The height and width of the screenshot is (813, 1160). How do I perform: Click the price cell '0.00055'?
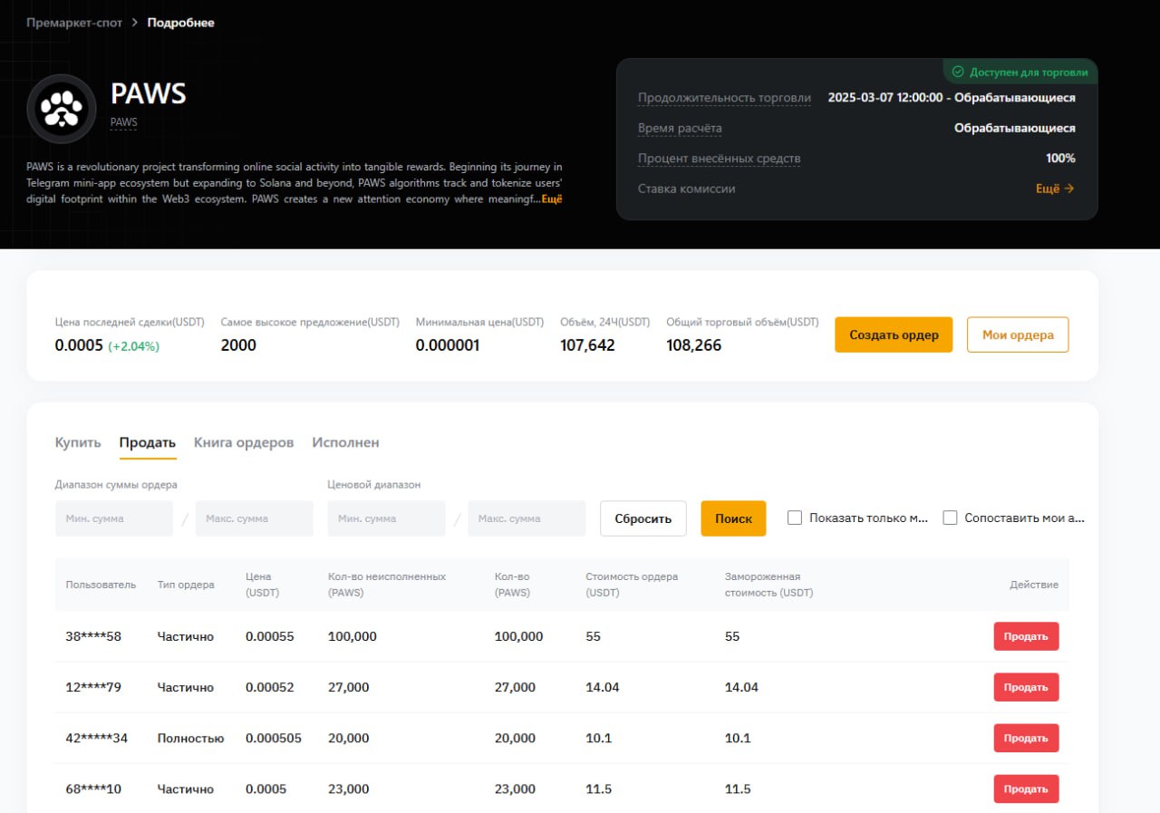point(270,636)
